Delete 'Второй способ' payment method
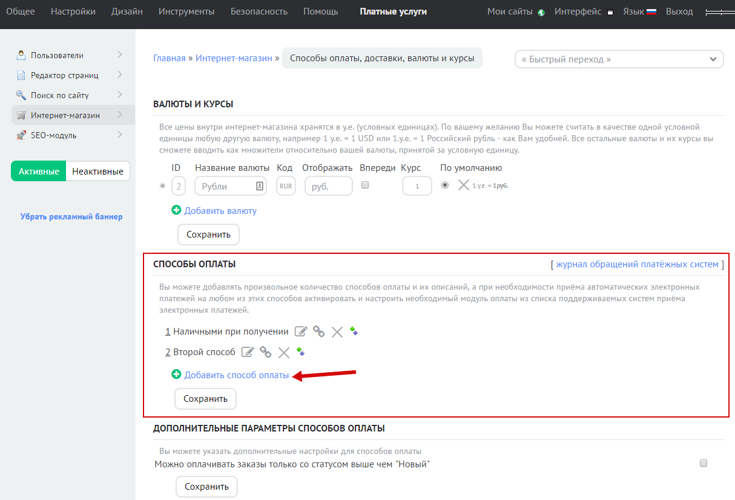 [x=283, y=352]
